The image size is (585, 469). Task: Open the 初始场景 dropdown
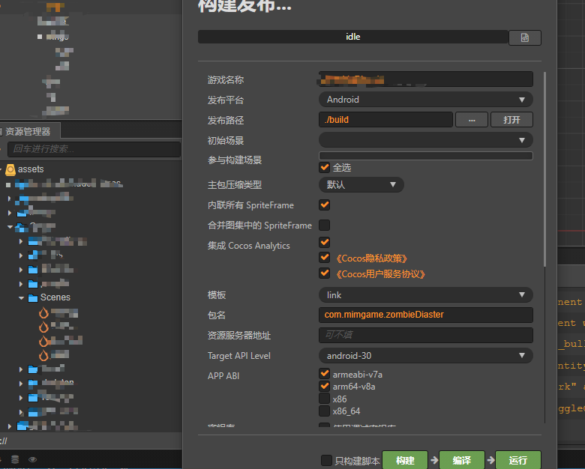(426, 140)
